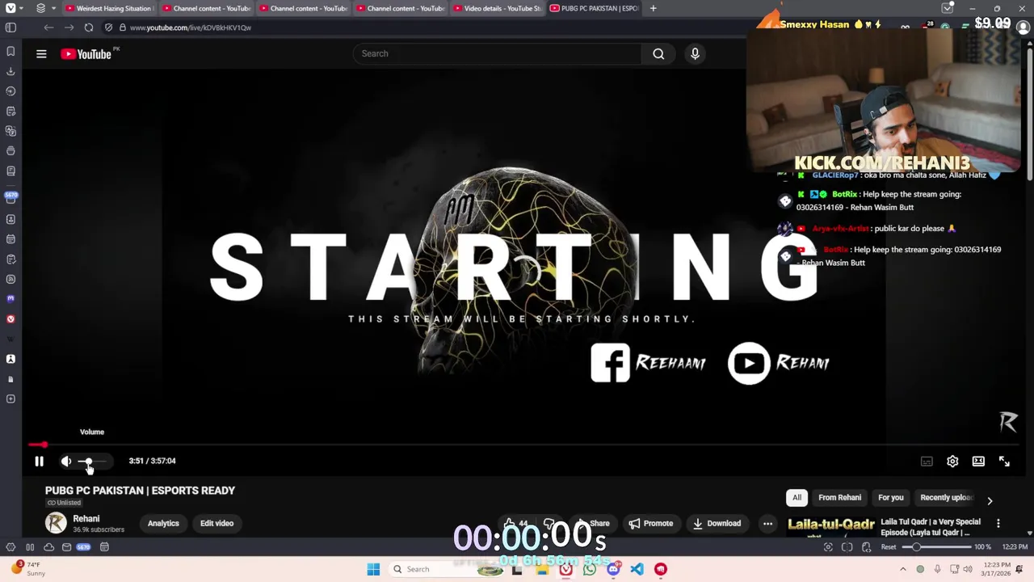1034x582 pixels.
Task: Select the For you chip
Action: pyautogui.click(x=890, y=497)
